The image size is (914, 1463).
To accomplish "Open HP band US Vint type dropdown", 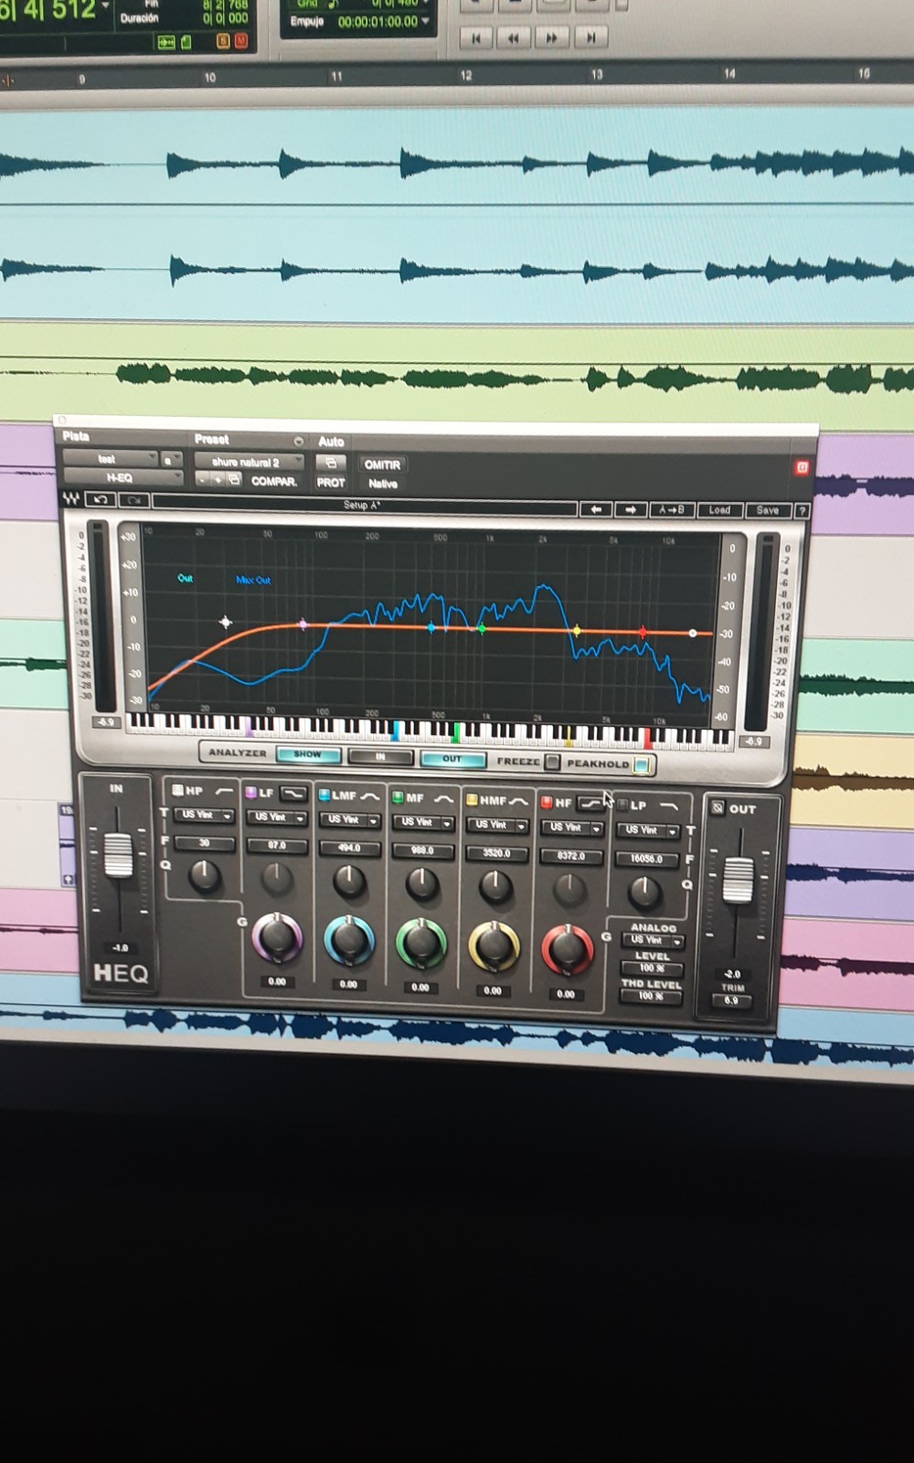I will tap(204, 815).
